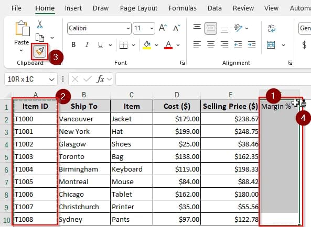
Task: Click the Accounting dollar format icon
Action: (x=304, y=45)
